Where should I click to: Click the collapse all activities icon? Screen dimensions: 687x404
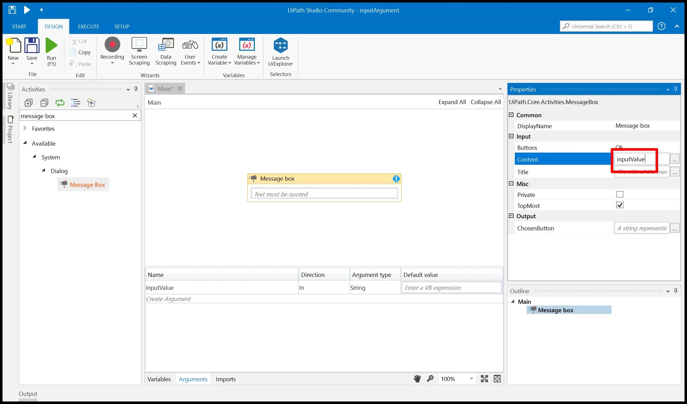click(x=44, y=103)
